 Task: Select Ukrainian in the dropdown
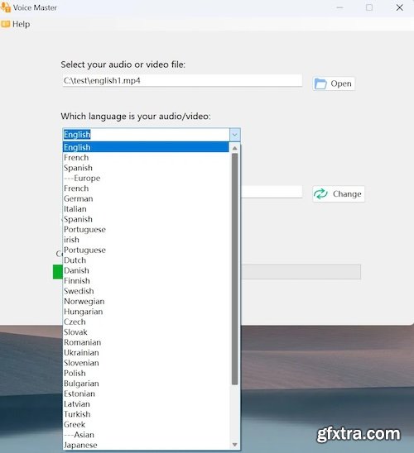pyautogui.click(x=146, y=352)
